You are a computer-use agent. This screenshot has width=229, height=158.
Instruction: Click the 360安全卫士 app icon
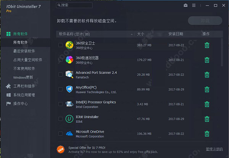69,45
